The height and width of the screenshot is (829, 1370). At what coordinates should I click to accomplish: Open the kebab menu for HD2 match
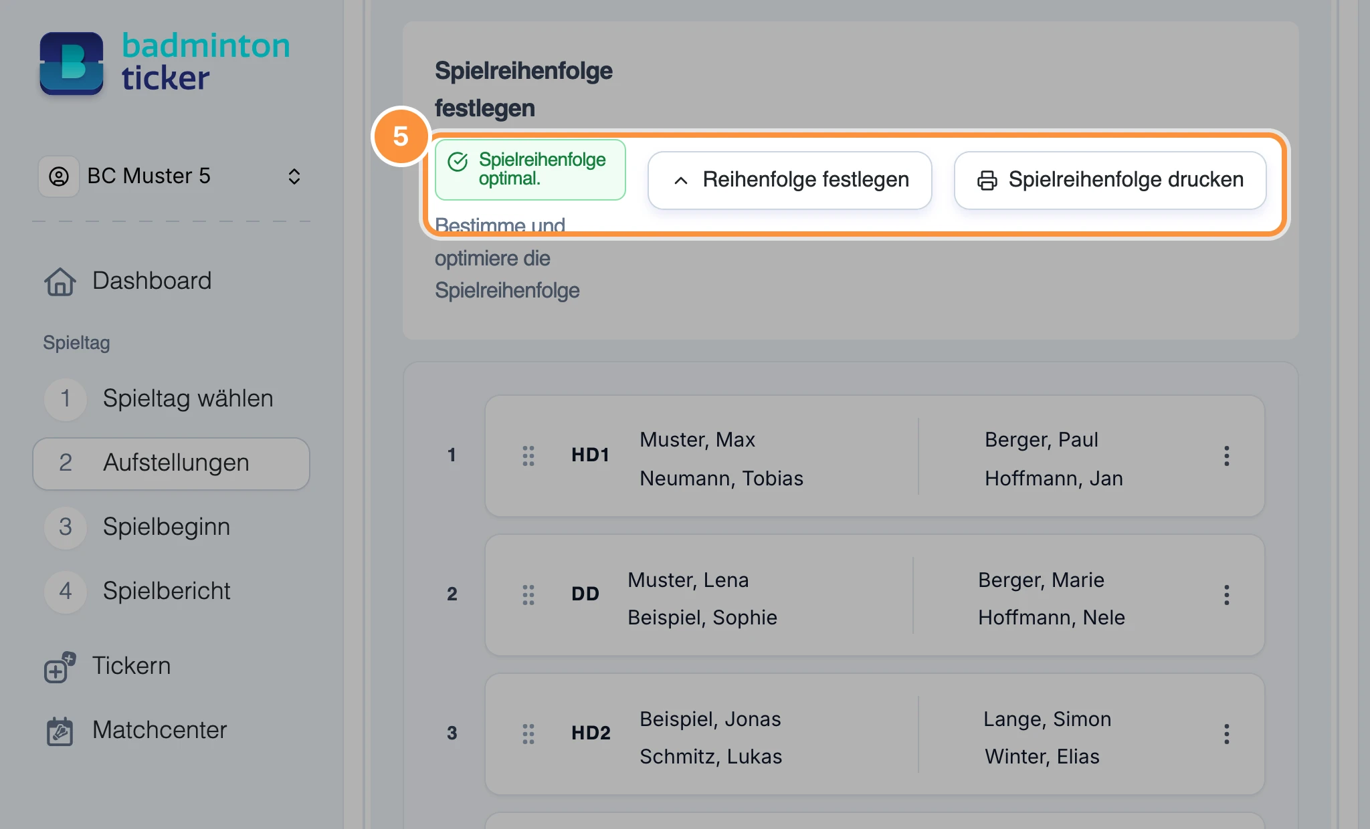1227,734
